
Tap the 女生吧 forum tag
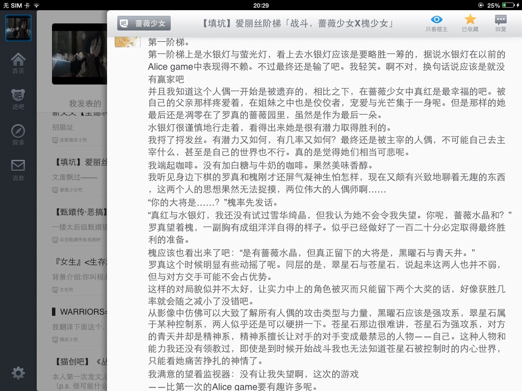[63, 290]
